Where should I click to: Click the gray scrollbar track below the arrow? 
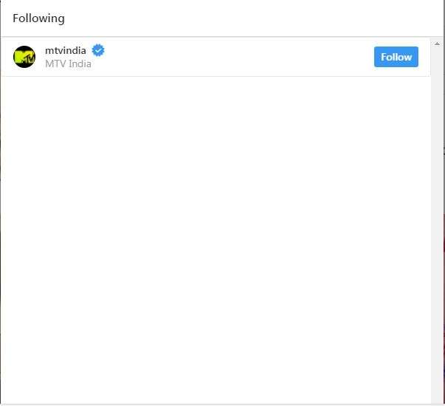pos(437,224)
